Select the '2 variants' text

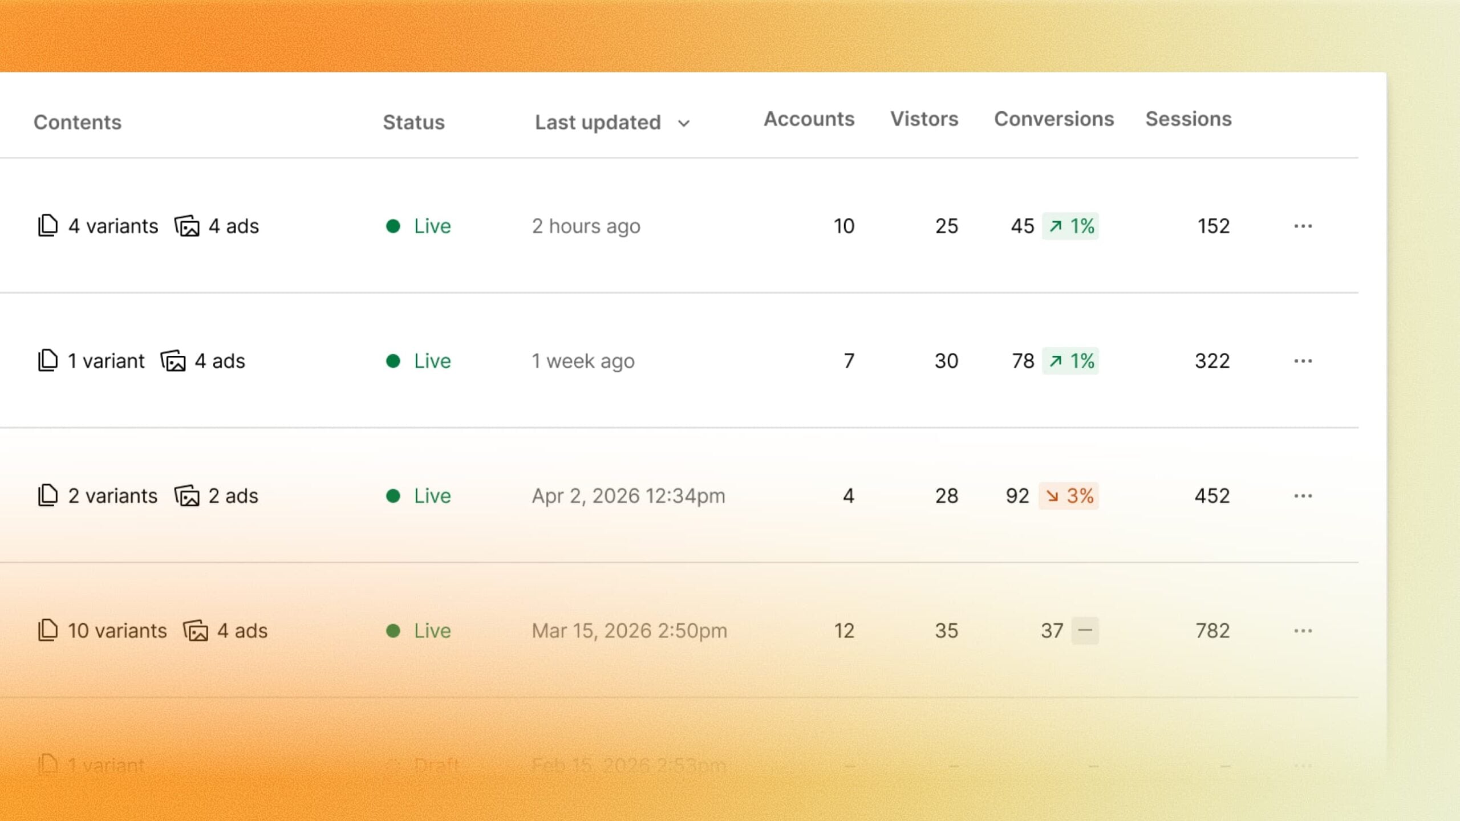[112, 495]
